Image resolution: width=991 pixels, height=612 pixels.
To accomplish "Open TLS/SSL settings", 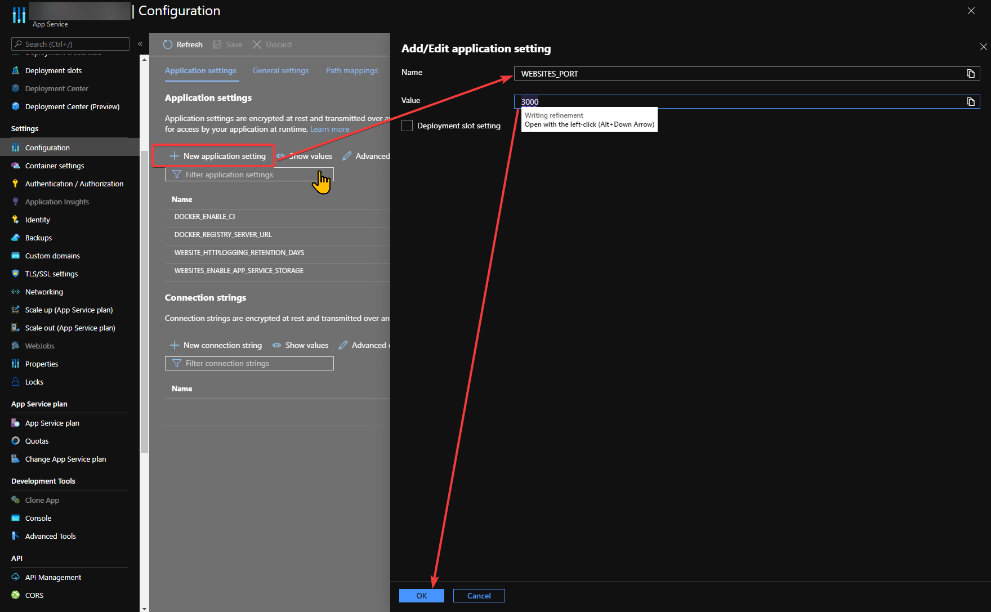I will (51, 274).
